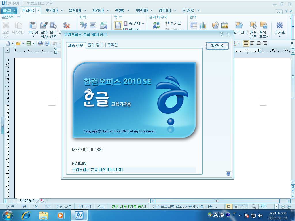Click the Change Case (Aa) icon
Image resolution: width=295 pixels, height=221 pixels.
point(156,25)
